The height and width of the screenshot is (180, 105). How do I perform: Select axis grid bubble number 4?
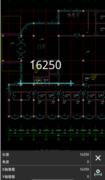coord(46,139)
